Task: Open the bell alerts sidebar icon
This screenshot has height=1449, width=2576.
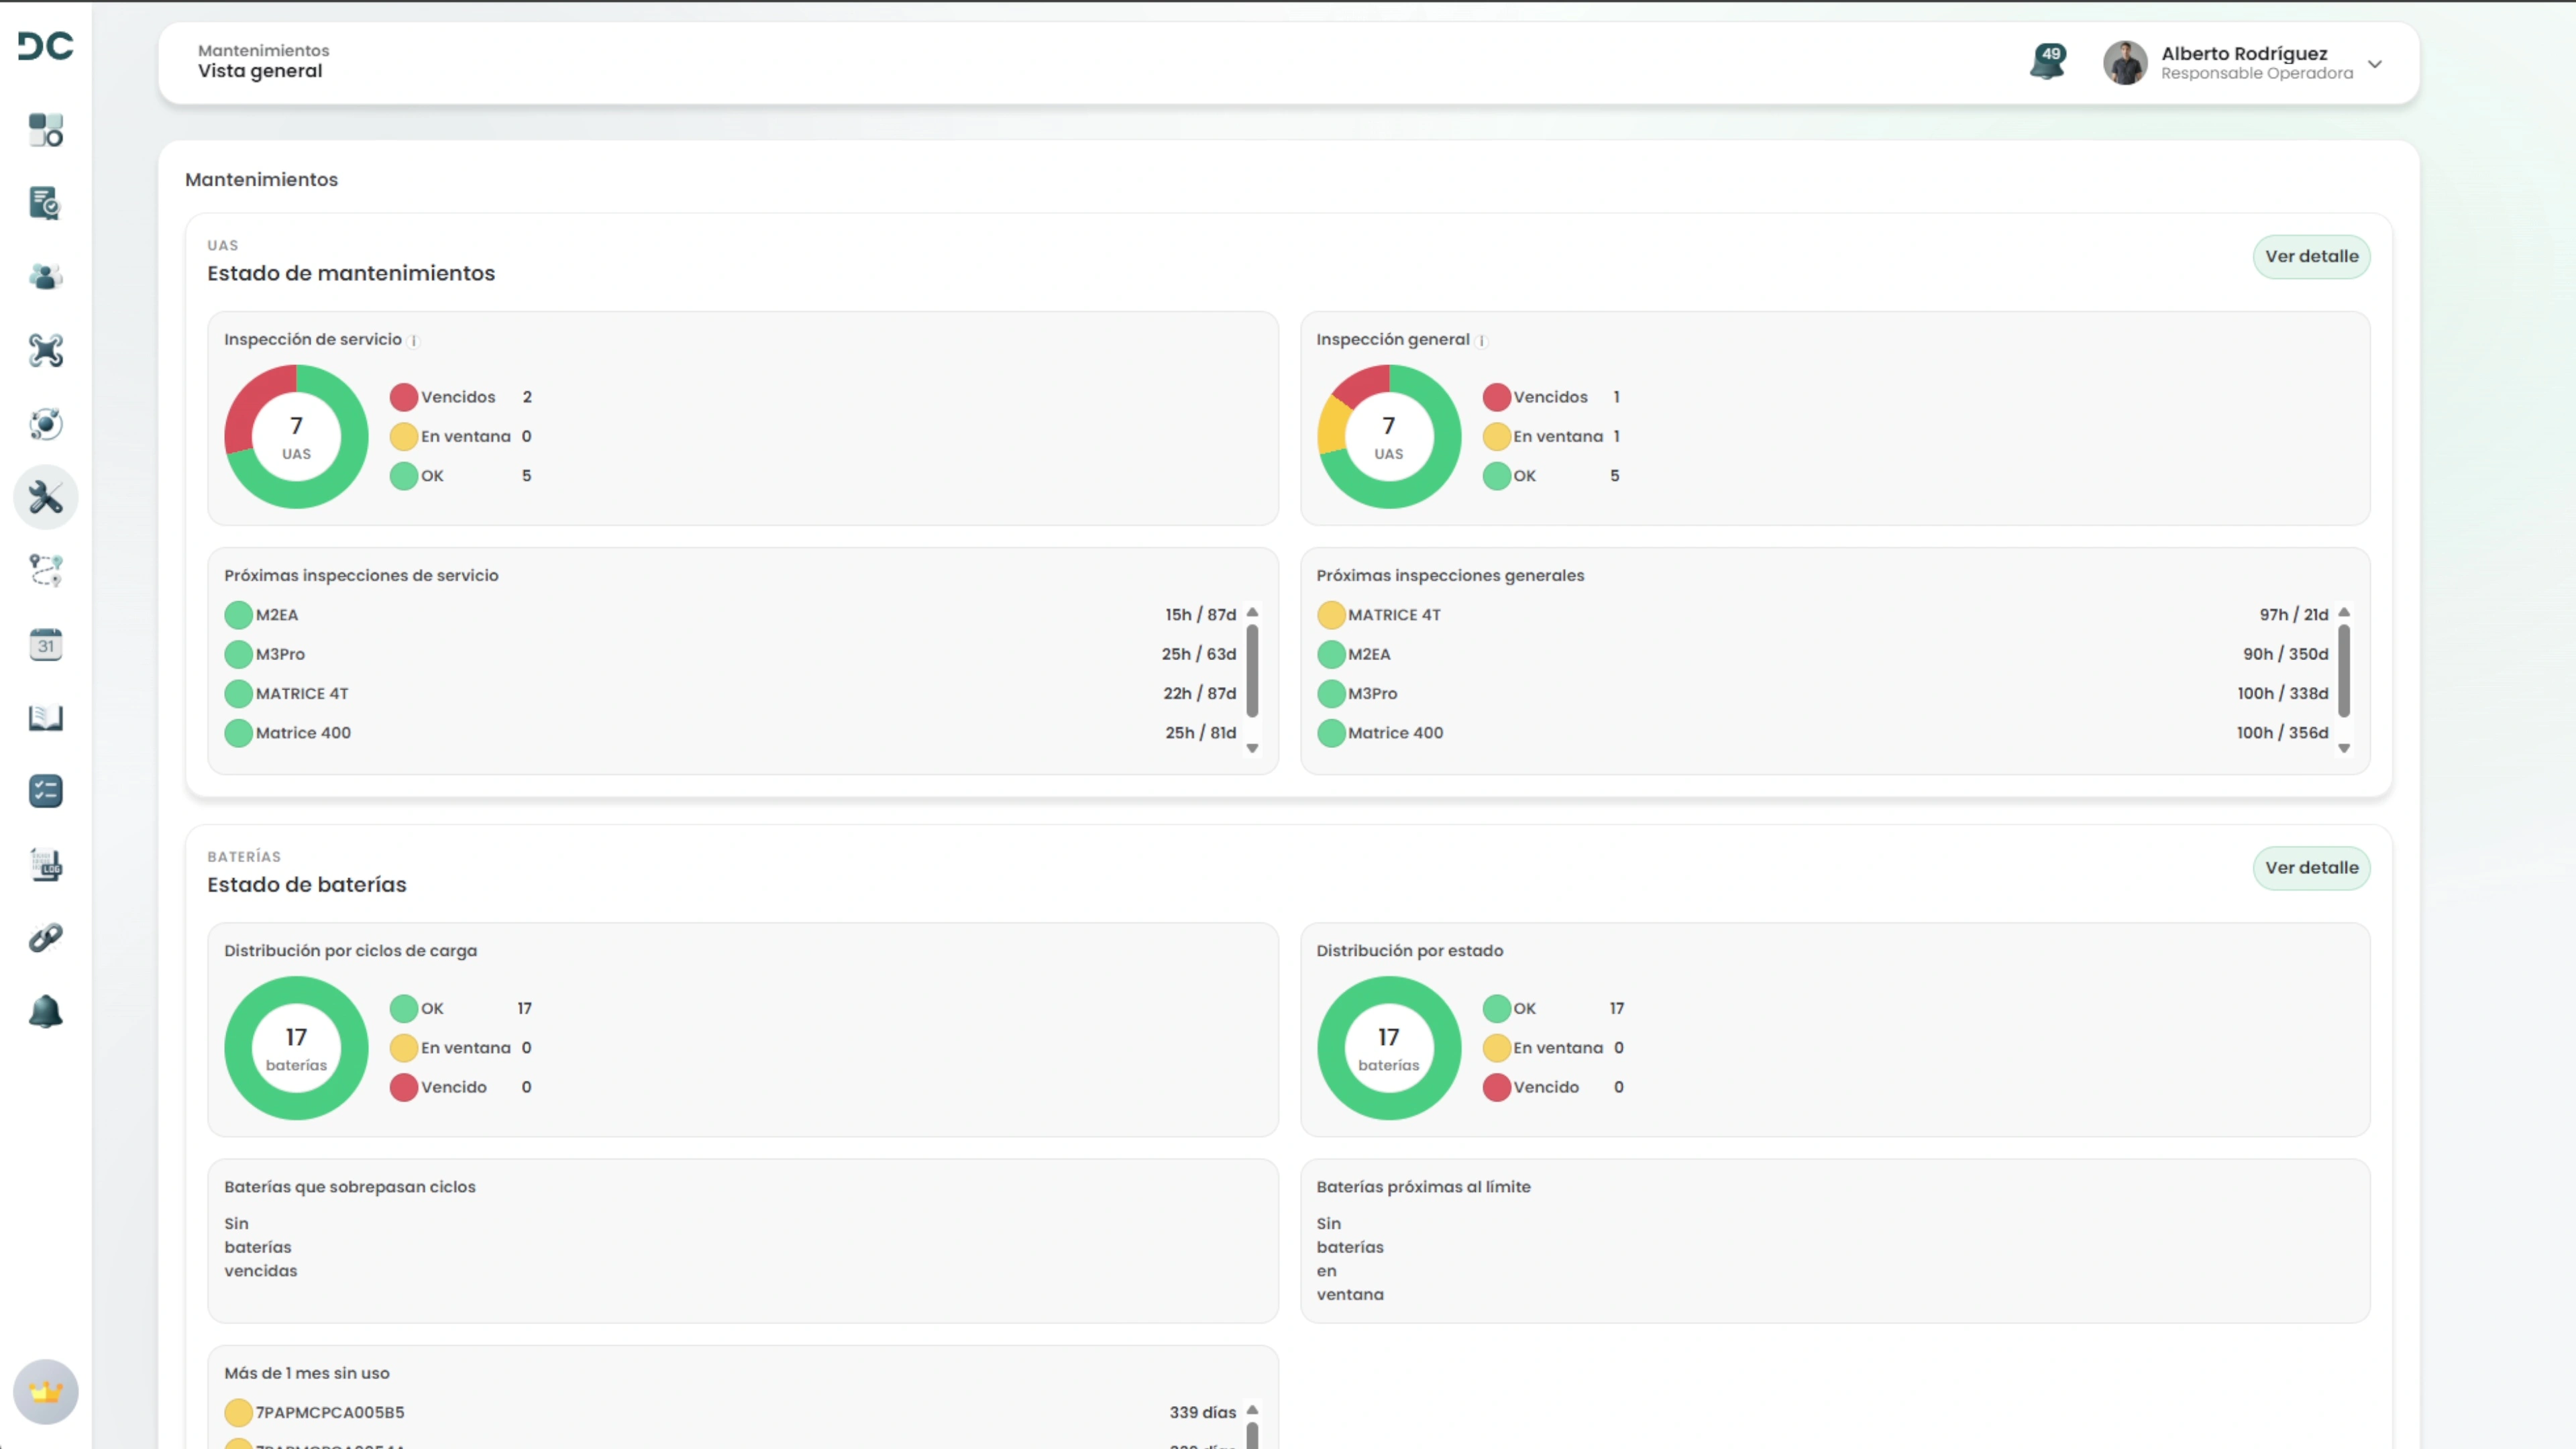Action: pos(45,1012)
